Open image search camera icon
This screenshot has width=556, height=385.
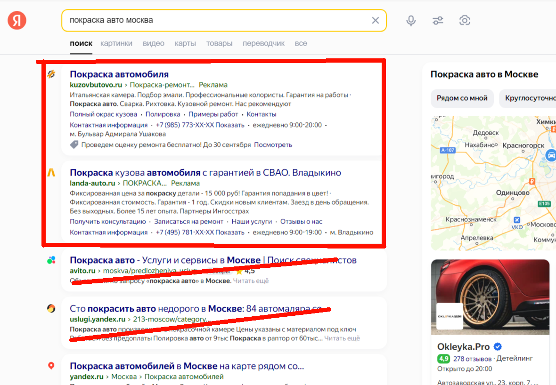tap(465, 20)
